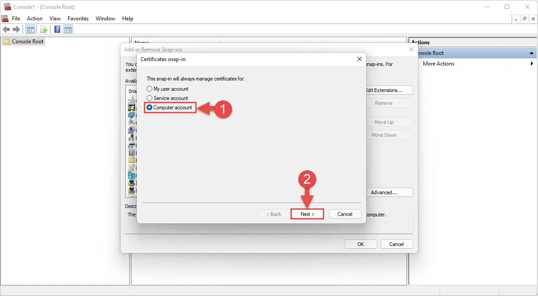Toggle the Show/Hide Console Tree toolbar icon
The height and width of the screenshot is (296, 538).
click(x=30, y=29)
